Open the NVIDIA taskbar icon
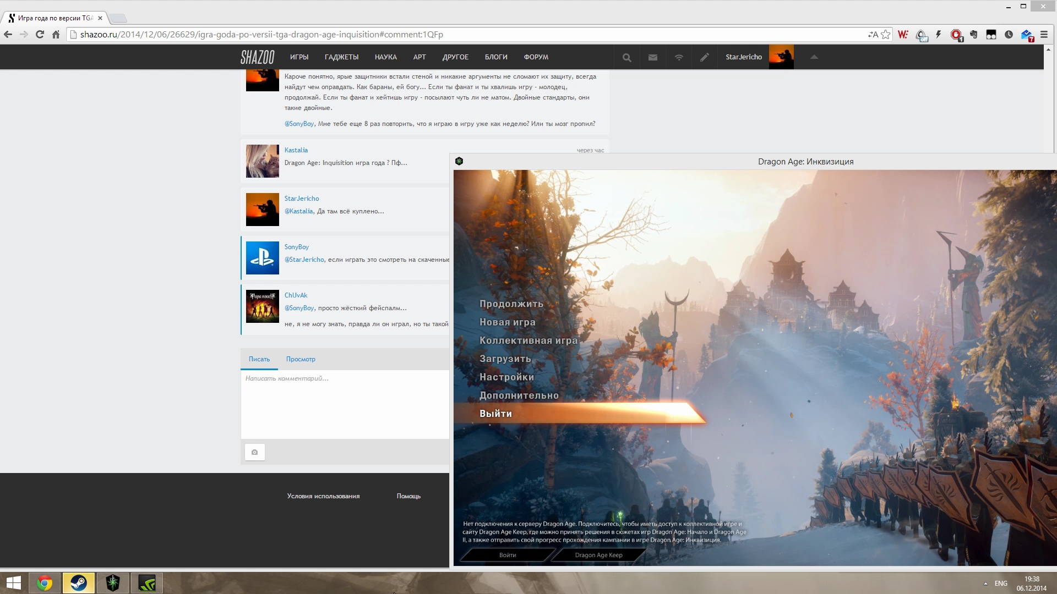This screenshot has height=594, width=1057. click(147, 583)
